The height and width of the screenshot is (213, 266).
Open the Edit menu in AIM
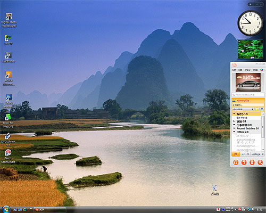pos(240,70)
